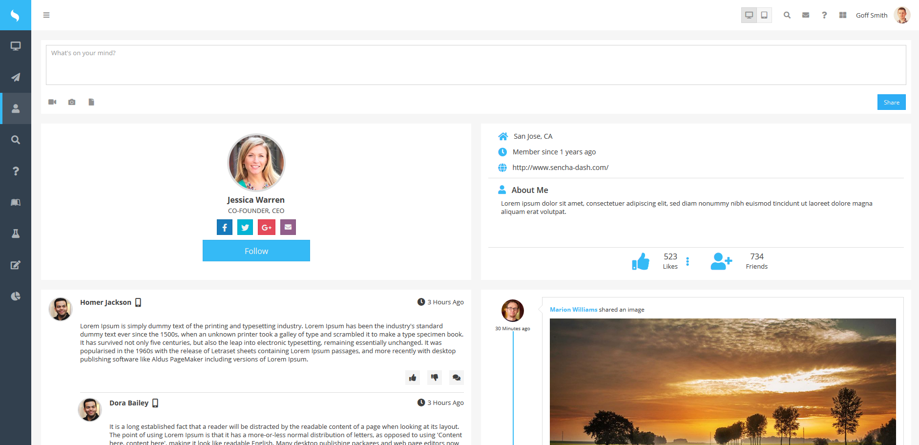Open the widgets flask icon in sidebar
Image resolution: width=919 pixels, height=445 pixels.
point(16,233)
